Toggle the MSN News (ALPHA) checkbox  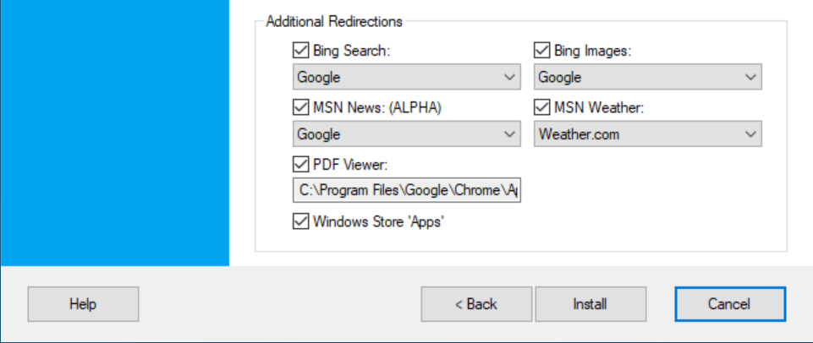300,108
